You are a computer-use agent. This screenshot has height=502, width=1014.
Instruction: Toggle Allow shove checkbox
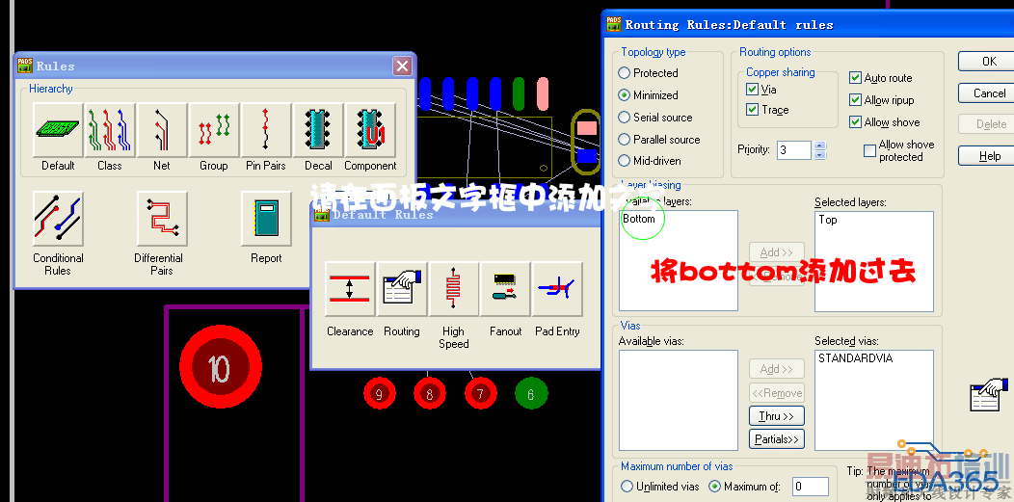click(855, 122)
